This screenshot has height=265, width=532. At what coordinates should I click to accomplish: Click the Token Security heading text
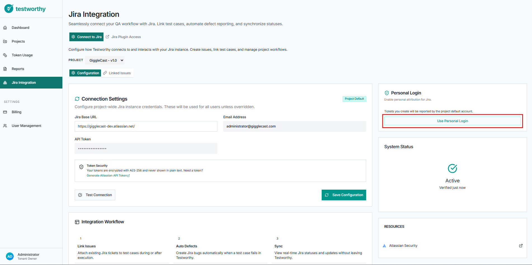[97, 166]
